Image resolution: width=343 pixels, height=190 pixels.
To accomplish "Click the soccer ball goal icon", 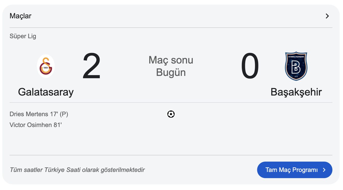I will click(x=171, y=114).
